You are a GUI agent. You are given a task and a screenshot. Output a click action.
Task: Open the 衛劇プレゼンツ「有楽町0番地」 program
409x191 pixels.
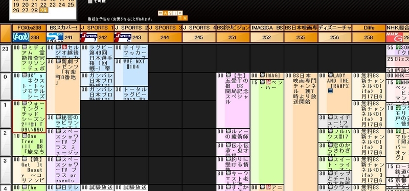[x=63, y=86]
